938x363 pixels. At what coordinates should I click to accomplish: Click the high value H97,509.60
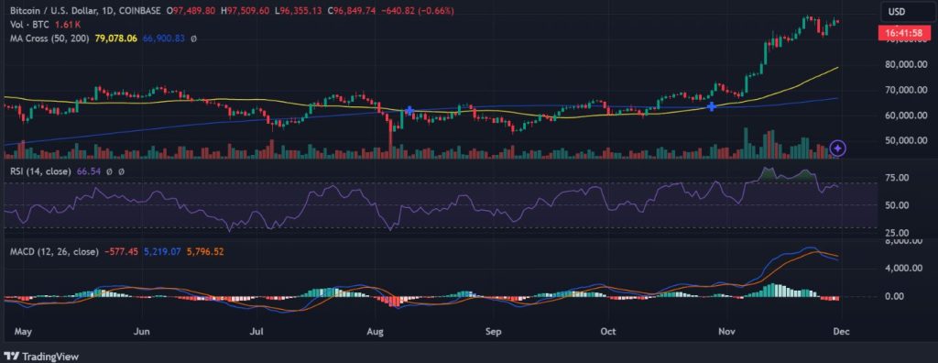coord(245,11)
